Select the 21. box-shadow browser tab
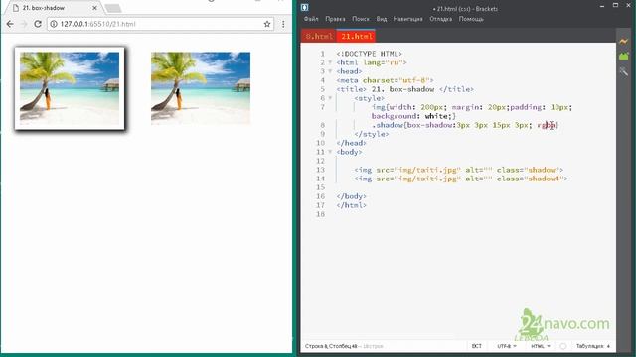The height and width of the screenshot is (357, 636). pos(53,8)
